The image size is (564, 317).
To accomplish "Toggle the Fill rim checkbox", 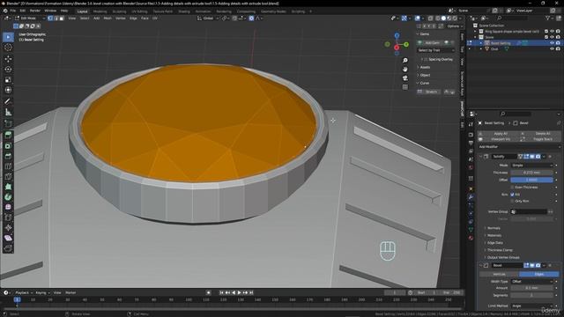I will click(x=512, y=195).
